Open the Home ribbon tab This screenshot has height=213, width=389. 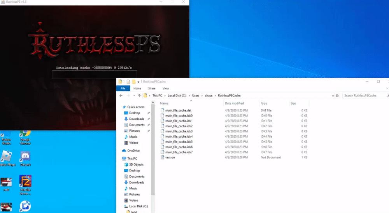coord(137,89)
